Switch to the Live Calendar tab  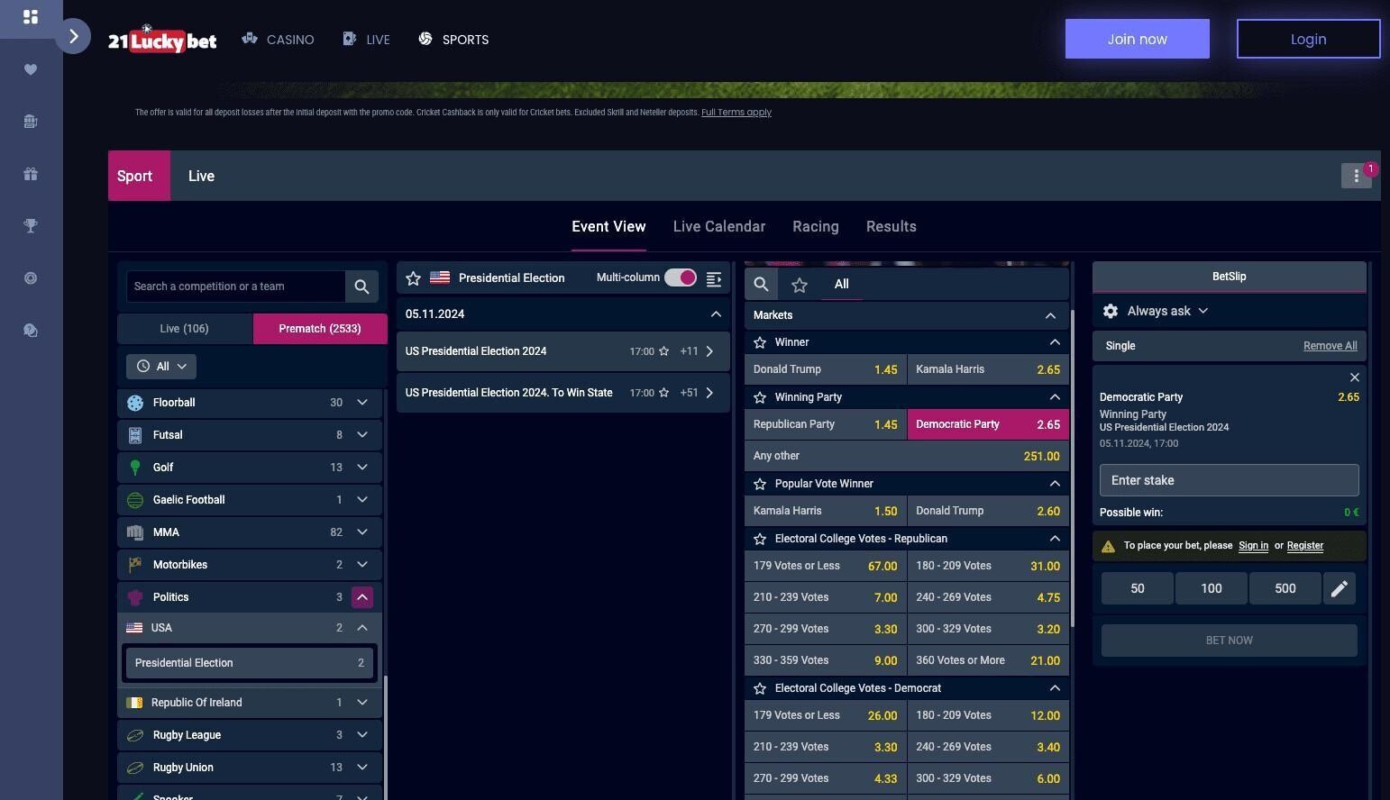pos(718,227)
